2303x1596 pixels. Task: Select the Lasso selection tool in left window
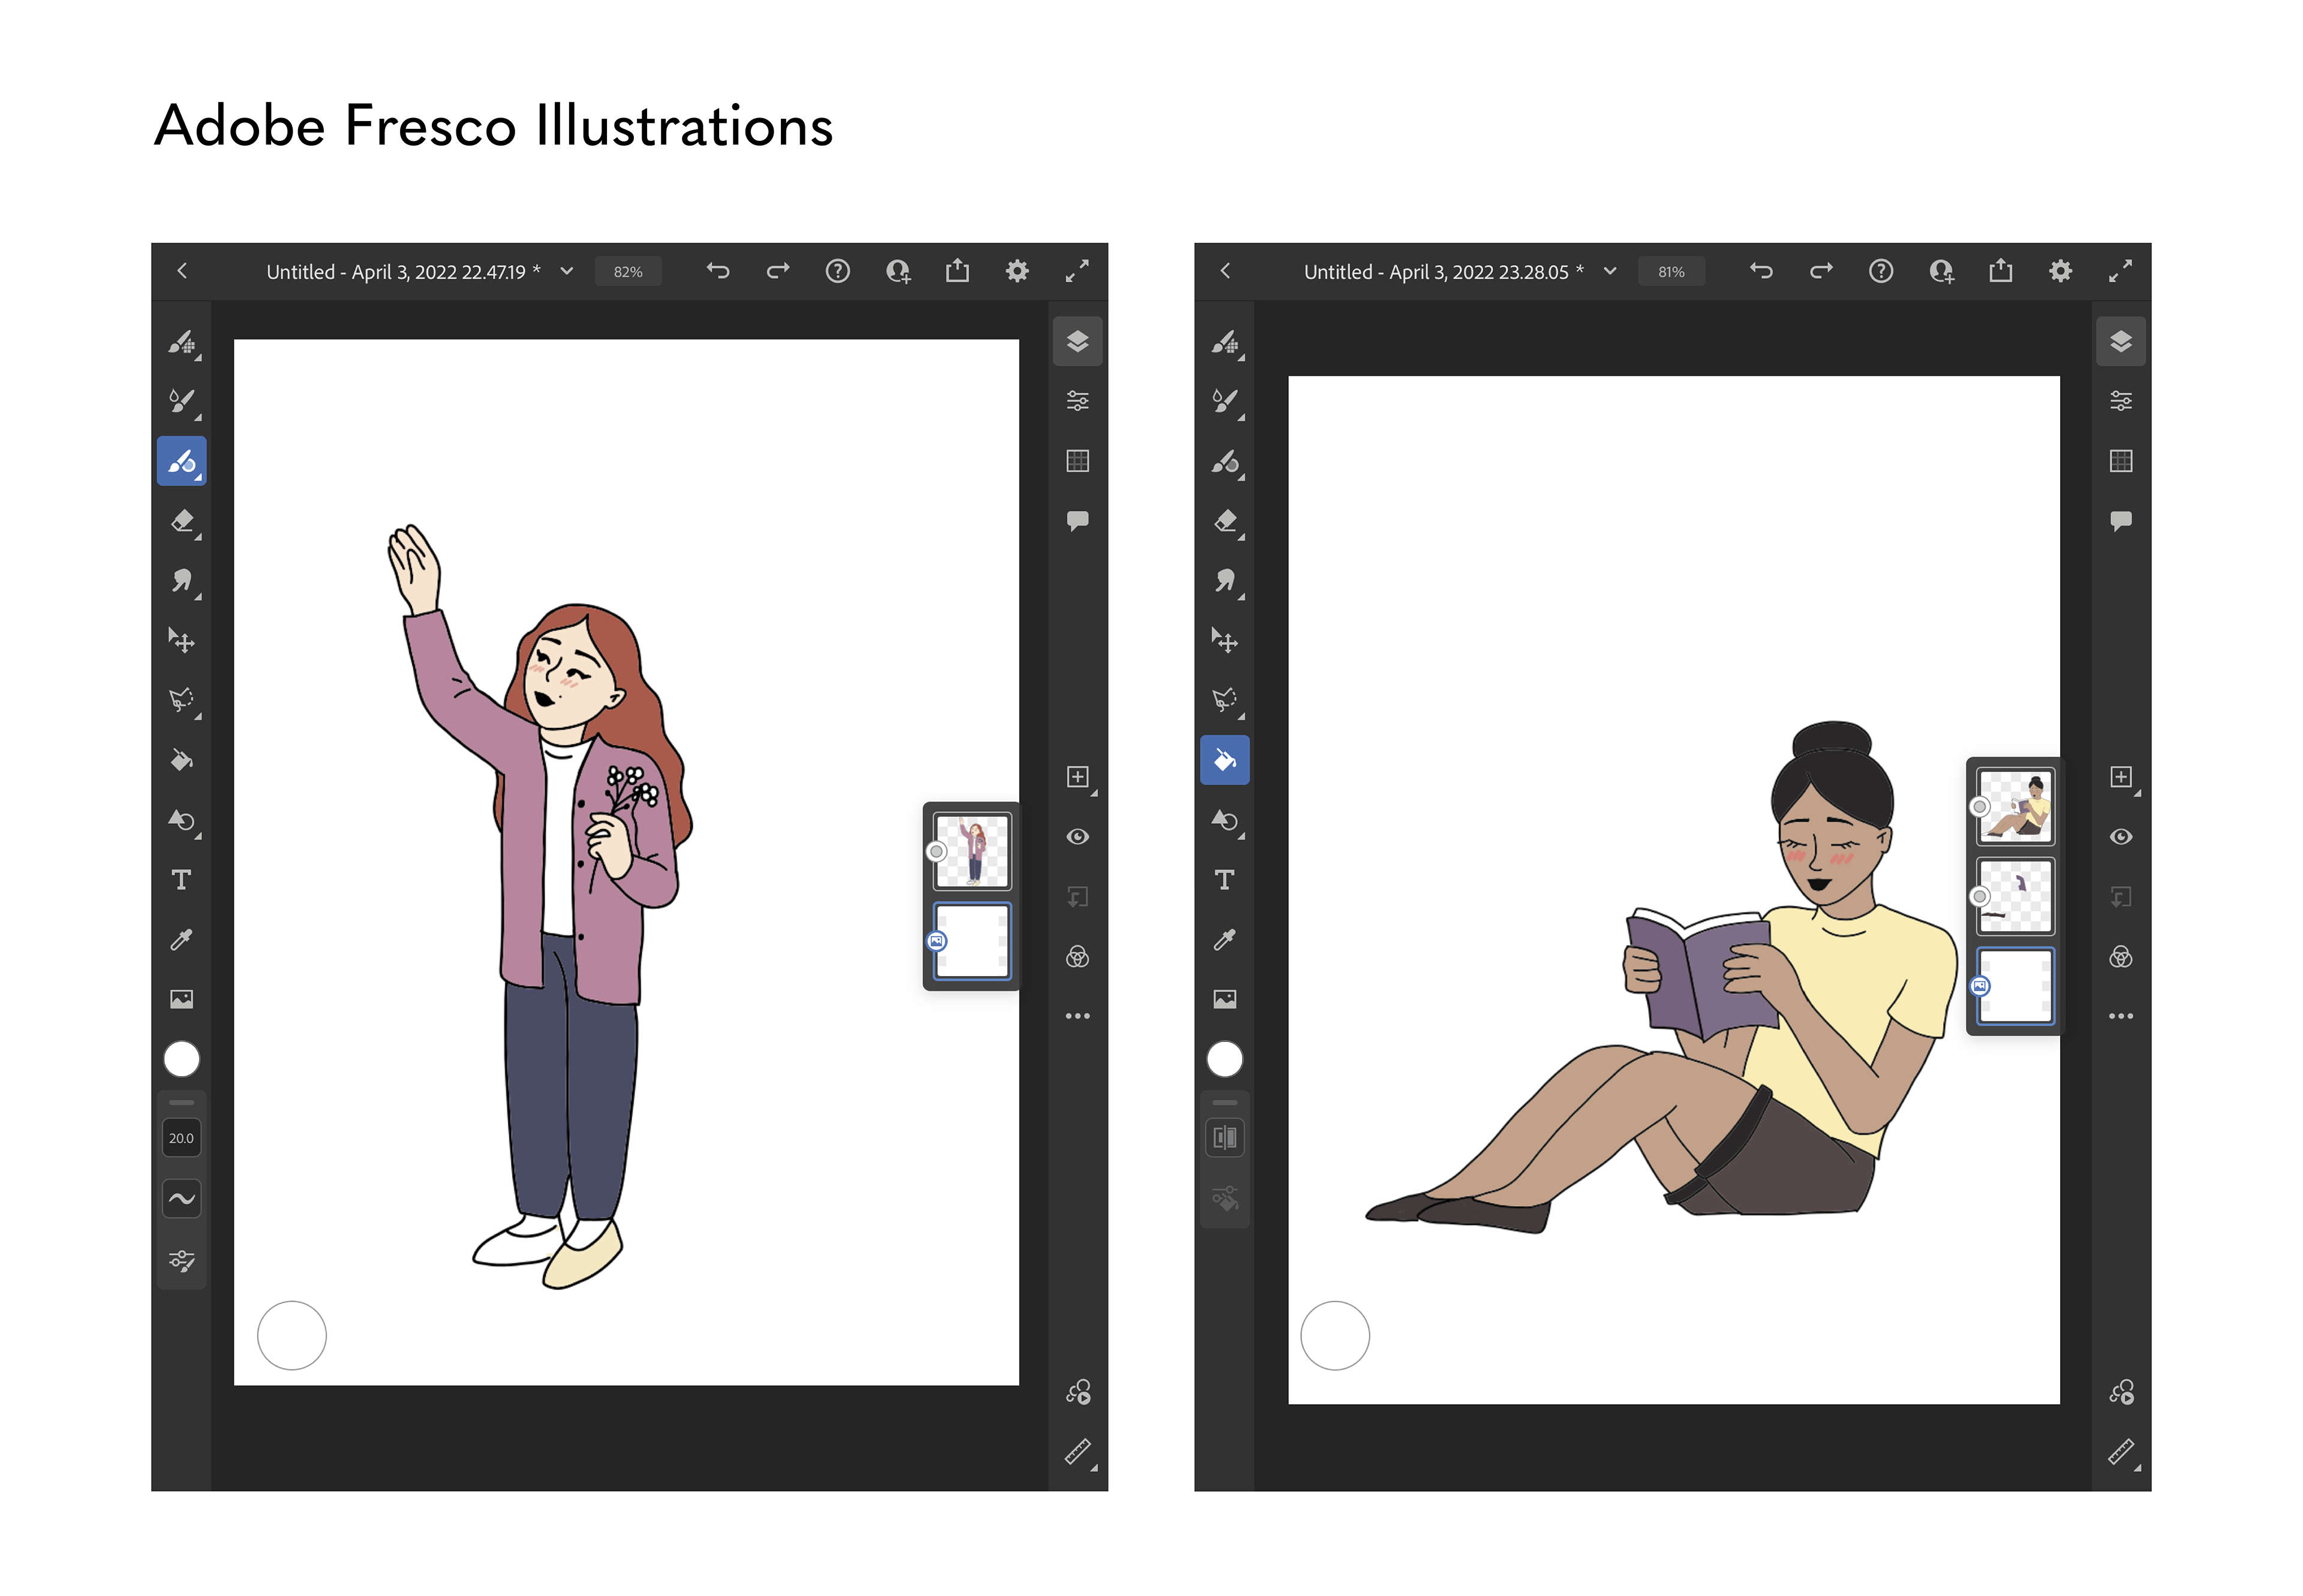[x=181, y=700]
